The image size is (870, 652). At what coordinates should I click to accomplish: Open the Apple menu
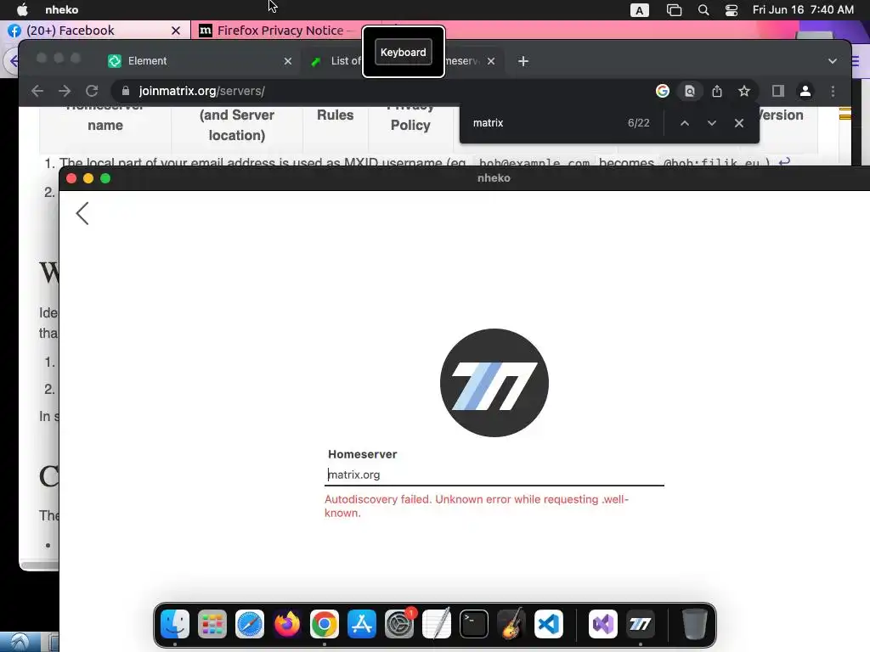(x=22, y=10)
